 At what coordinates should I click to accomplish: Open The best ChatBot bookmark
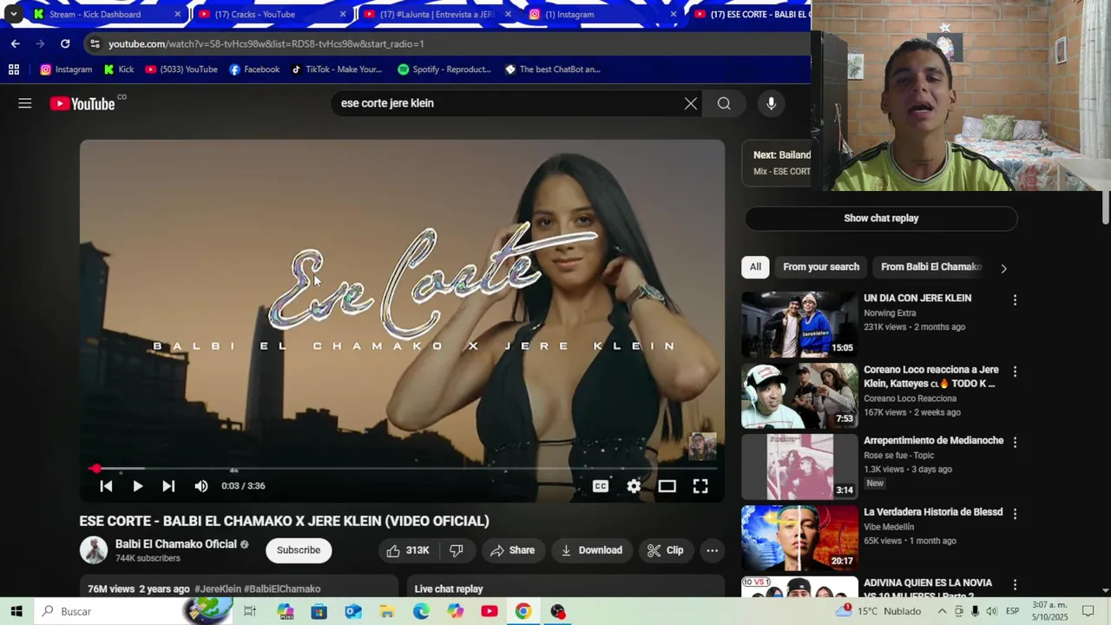[553, 69]
